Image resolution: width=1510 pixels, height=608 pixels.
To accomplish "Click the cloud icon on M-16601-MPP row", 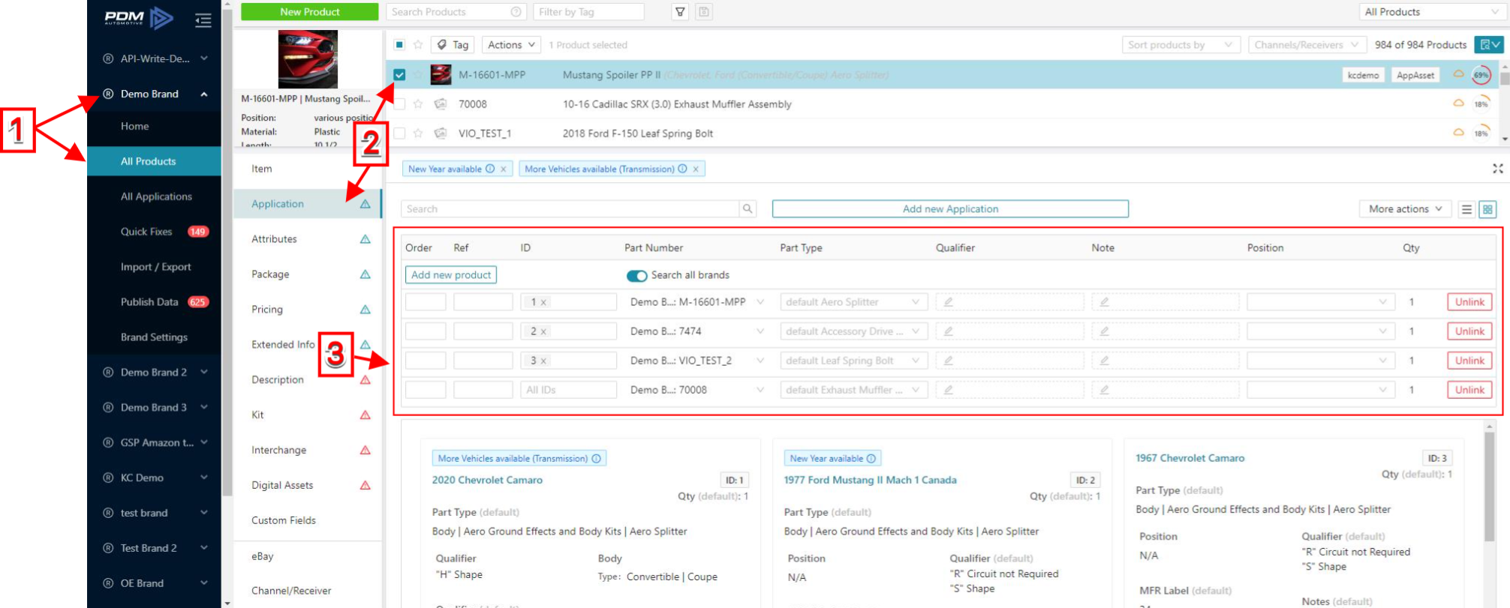I will [1458, 74].
